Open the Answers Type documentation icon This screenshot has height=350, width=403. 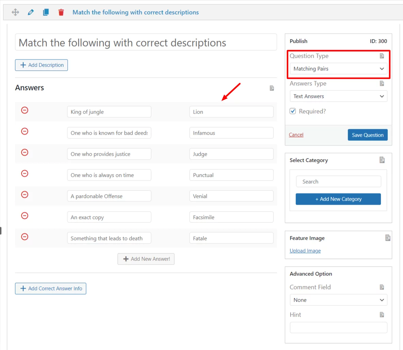coord(382,83)
